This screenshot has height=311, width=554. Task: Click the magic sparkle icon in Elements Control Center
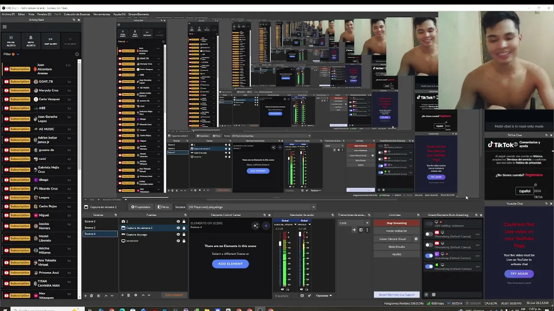256,225
